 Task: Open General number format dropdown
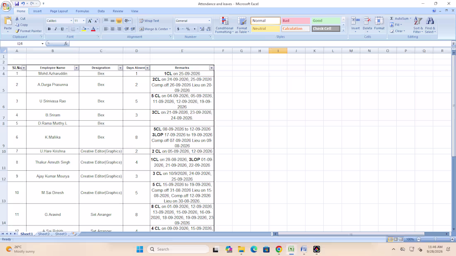coord(209,21)
